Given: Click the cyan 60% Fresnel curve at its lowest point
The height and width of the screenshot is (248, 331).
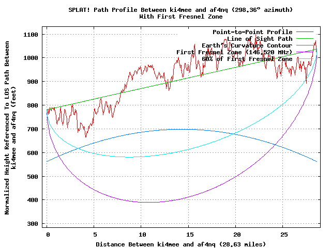Looking at the screenshot, I should [x=129, y=157].
